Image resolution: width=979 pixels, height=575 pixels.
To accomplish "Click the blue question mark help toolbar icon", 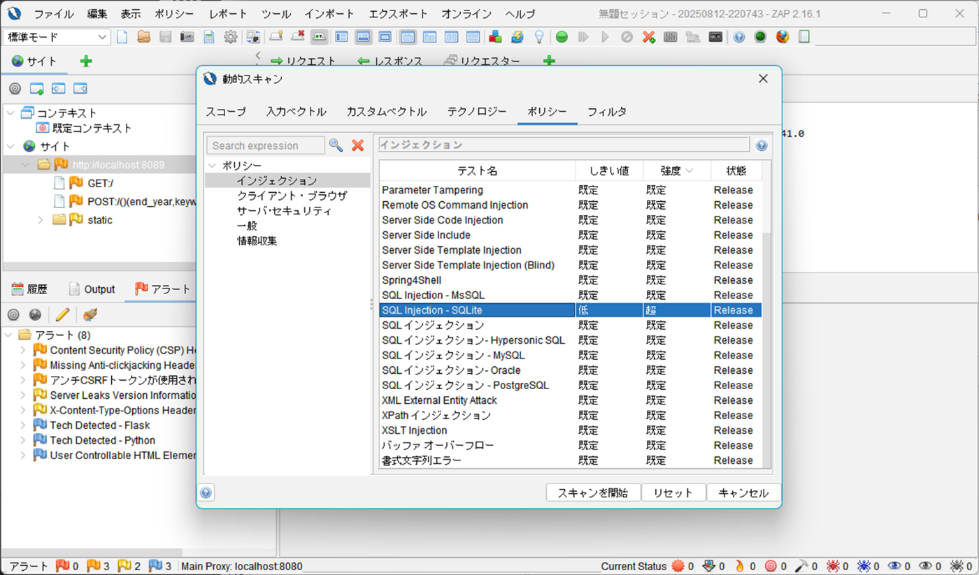I will coord(739,37).
